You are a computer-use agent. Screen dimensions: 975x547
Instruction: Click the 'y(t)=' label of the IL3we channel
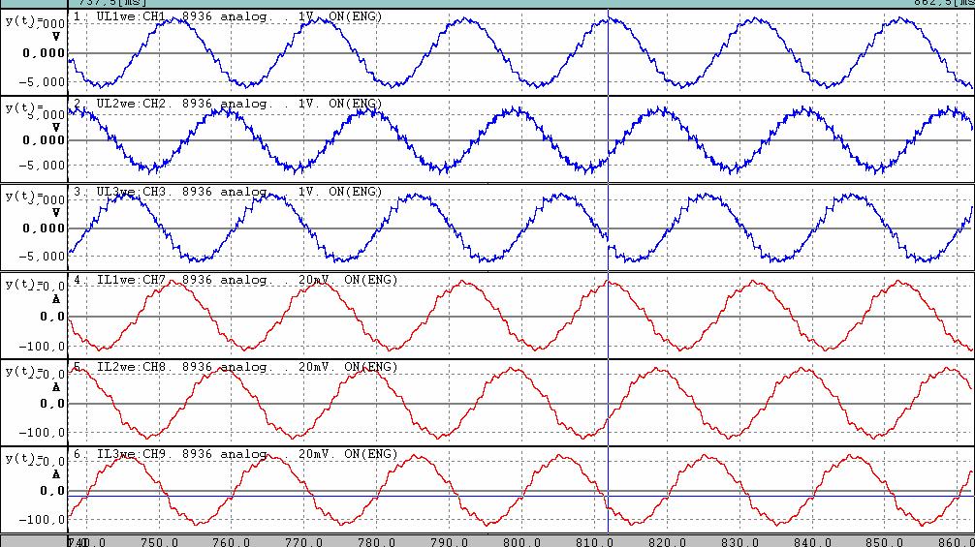(23, 459)
